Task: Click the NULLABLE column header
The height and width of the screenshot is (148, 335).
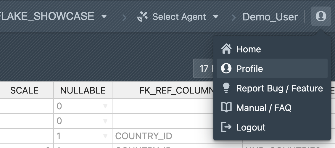Action: [x=83, y=90]
